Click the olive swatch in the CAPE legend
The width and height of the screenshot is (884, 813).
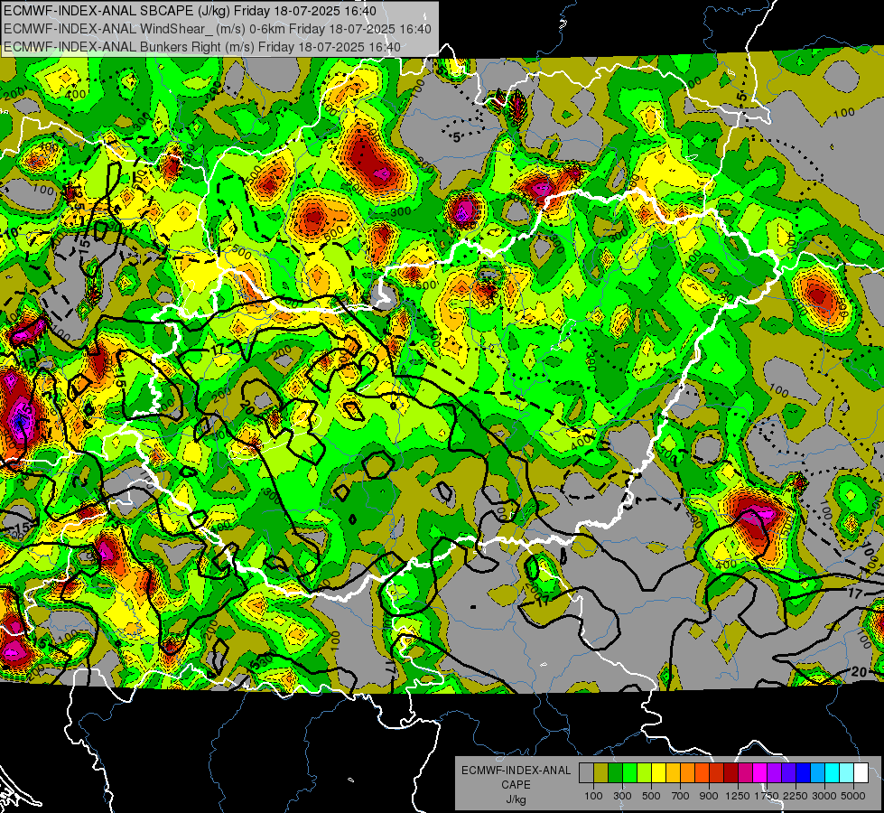coord(600,773)
